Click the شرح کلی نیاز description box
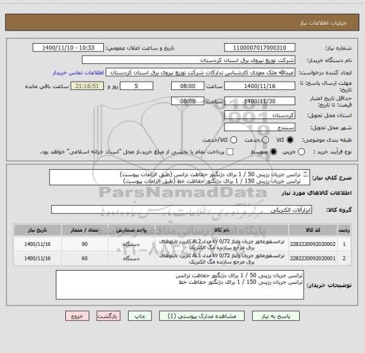This screenshot has height=353, width=365. click(x=180, y=177)
